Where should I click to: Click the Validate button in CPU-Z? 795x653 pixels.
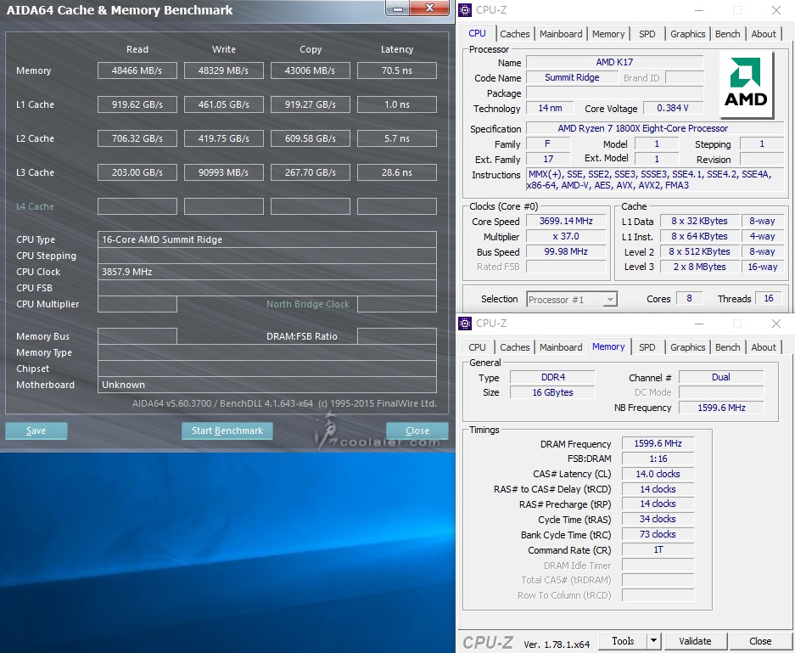coord(695,641)
